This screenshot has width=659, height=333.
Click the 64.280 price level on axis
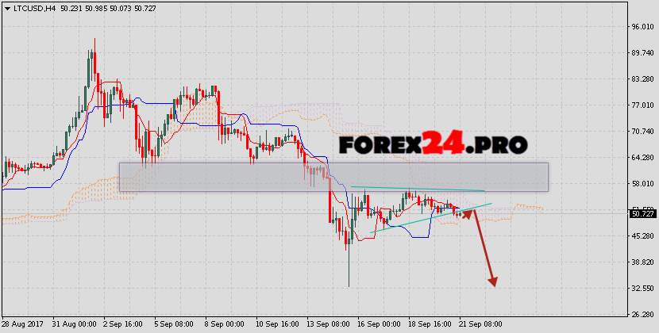click(641, 158)
